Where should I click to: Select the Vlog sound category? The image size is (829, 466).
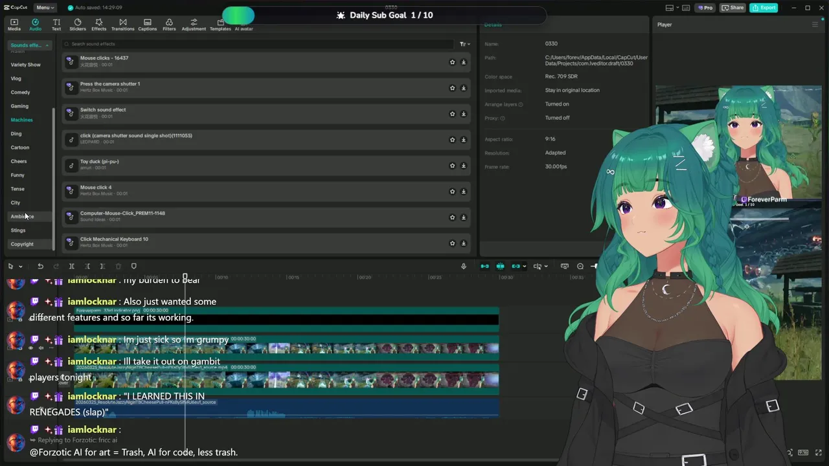[16, 78]
